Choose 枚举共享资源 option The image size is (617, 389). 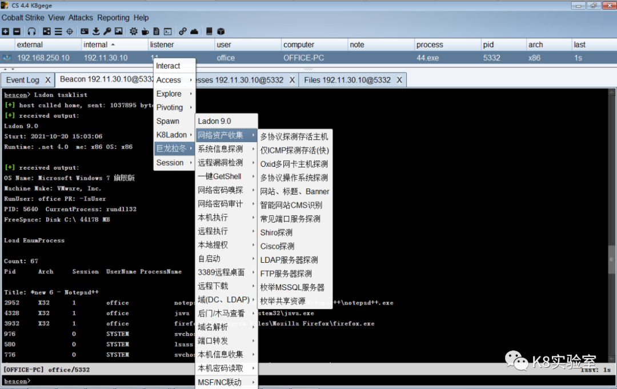[x=295, y=301]
